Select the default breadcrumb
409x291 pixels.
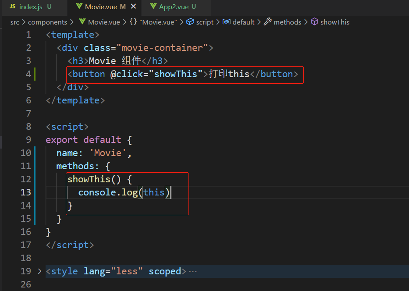click(x=243, y=22)
